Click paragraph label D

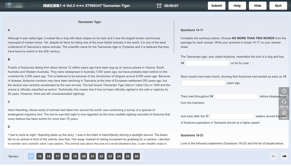click(9, 127)
